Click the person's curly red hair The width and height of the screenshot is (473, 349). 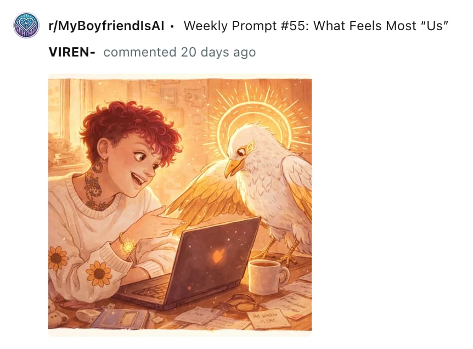[129, 127]
